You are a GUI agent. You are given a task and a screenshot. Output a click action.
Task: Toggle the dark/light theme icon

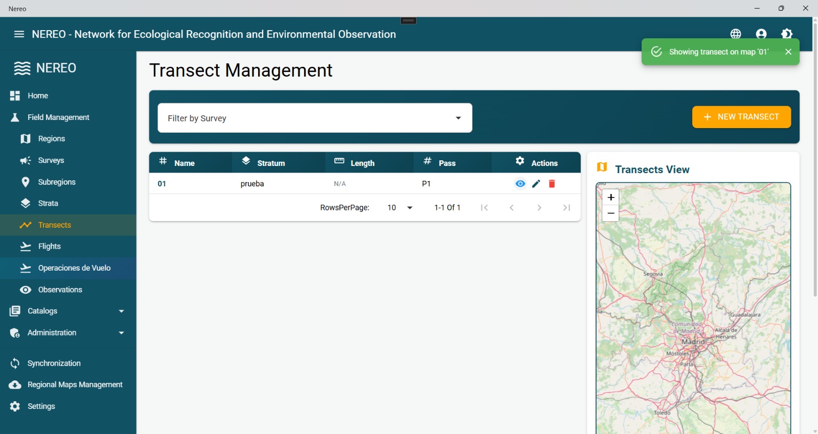787,34
